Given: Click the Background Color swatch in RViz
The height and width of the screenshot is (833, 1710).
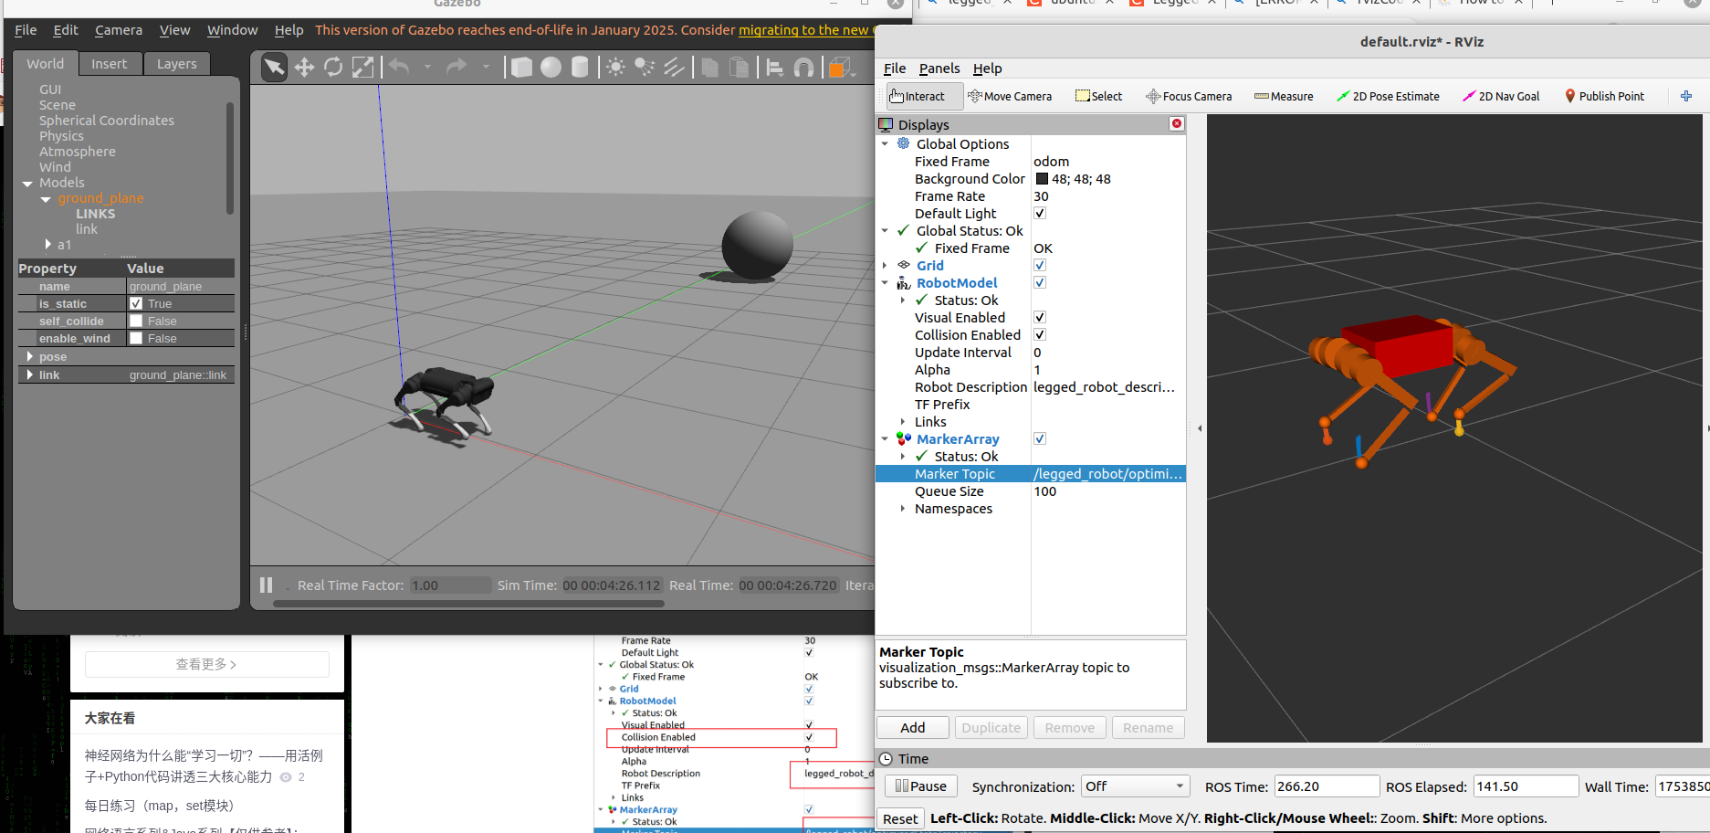Looking at the screenshot, I should pos(1042,179).
